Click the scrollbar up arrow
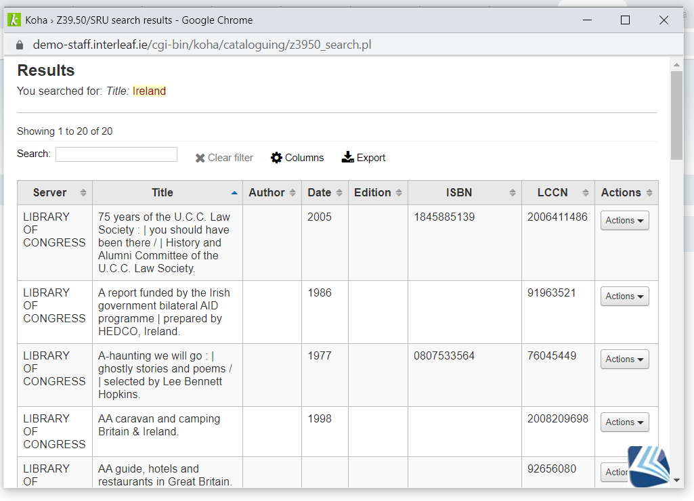The height and width of the screenshot is (501, 694). click(x=676, y=64)
